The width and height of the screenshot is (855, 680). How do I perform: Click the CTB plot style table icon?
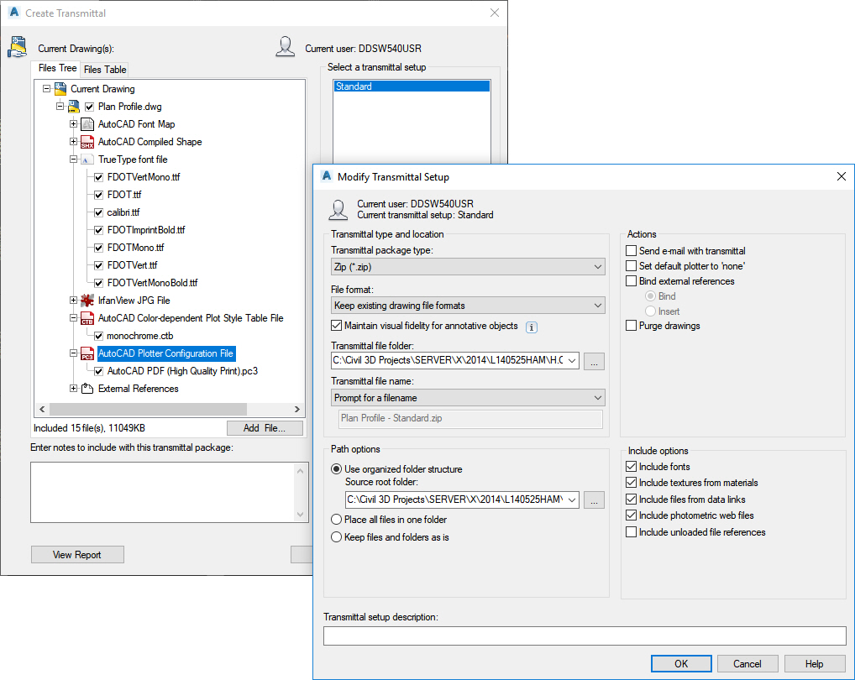(x=87, y=318)
